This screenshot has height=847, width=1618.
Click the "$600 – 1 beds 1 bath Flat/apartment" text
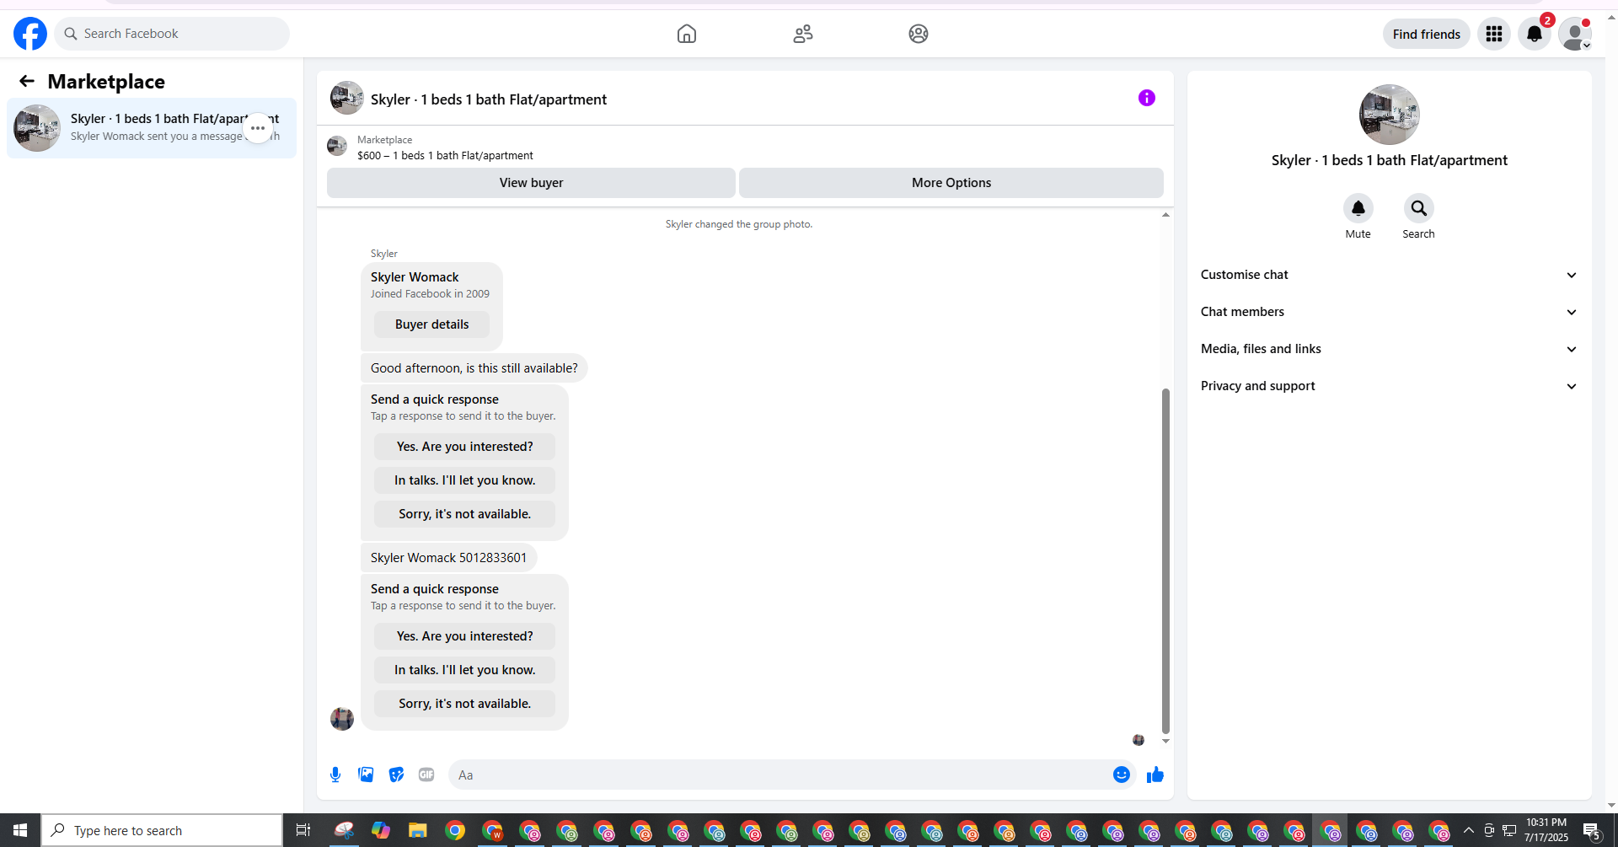pyautogui.click(x=445, y=156)
